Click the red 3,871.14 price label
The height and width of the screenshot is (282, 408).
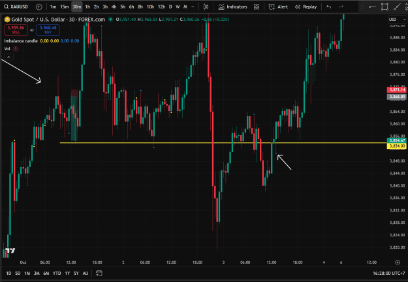(396, 89)
